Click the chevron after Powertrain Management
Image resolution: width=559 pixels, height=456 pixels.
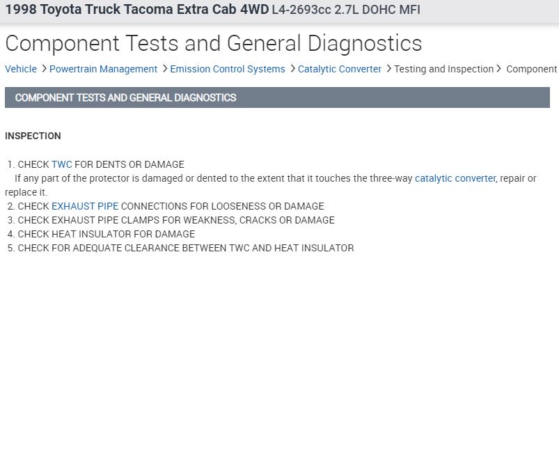point(165,69)
